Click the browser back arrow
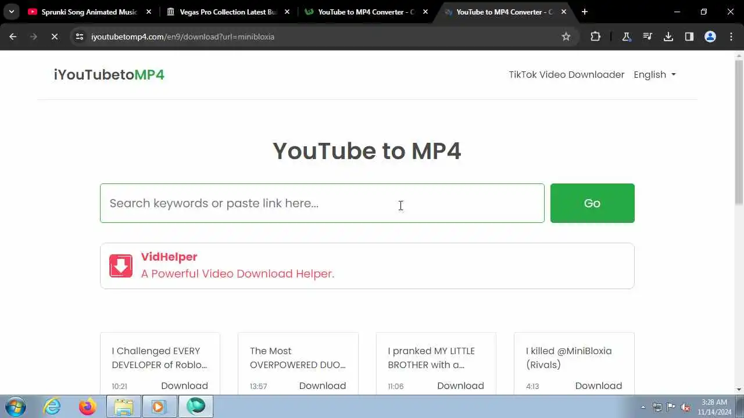 (13, 37)
